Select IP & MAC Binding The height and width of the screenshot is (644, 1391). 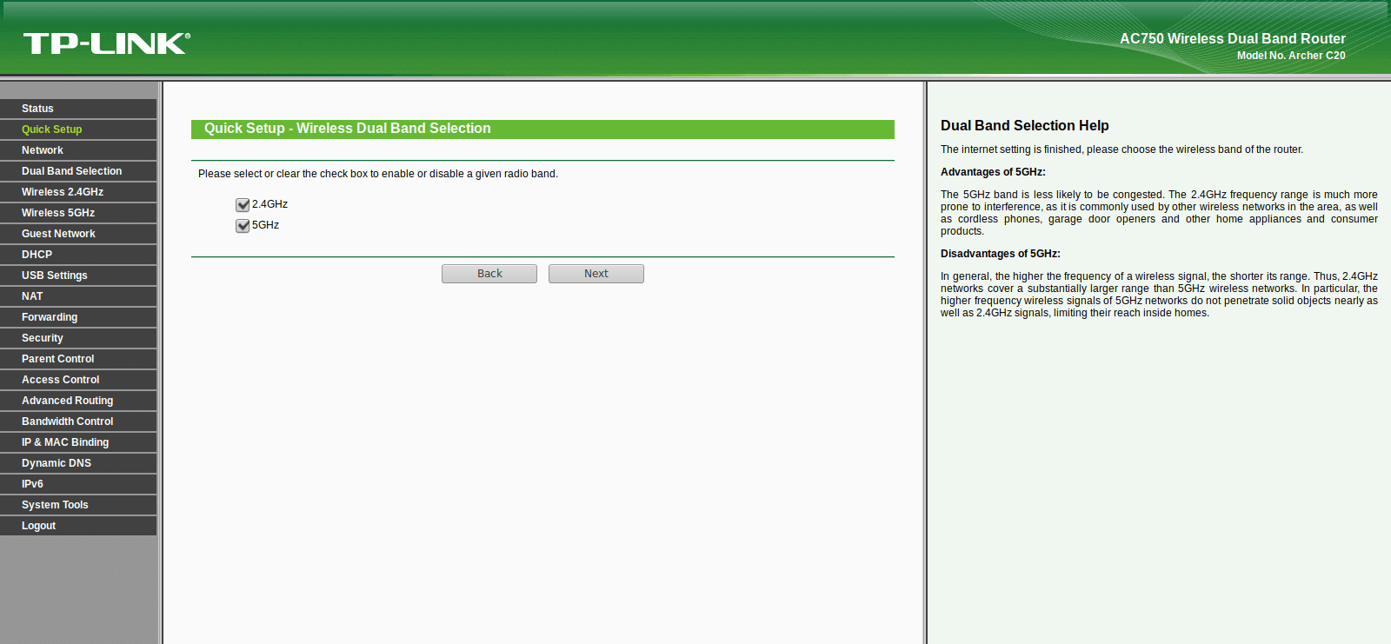78,442
